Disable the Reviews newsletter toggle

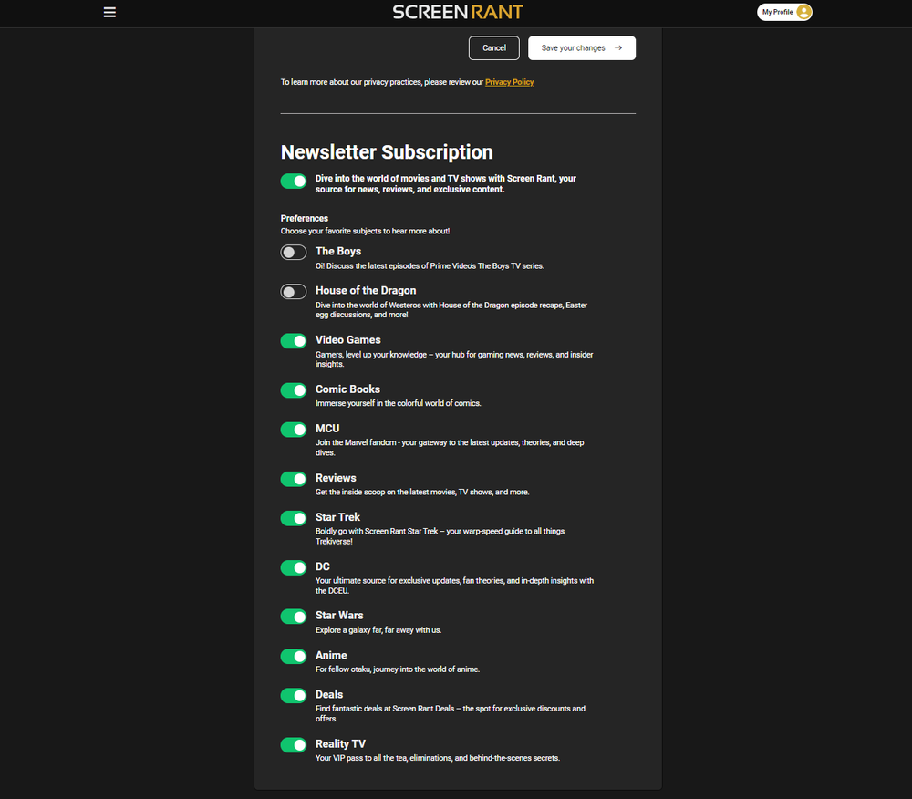point(293,479)
